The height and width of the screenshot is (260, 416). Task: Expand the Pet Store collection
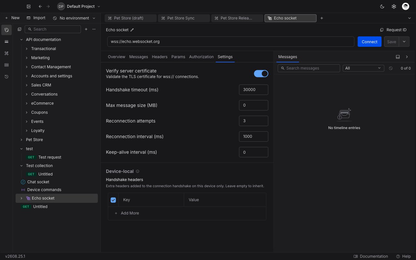21,140
